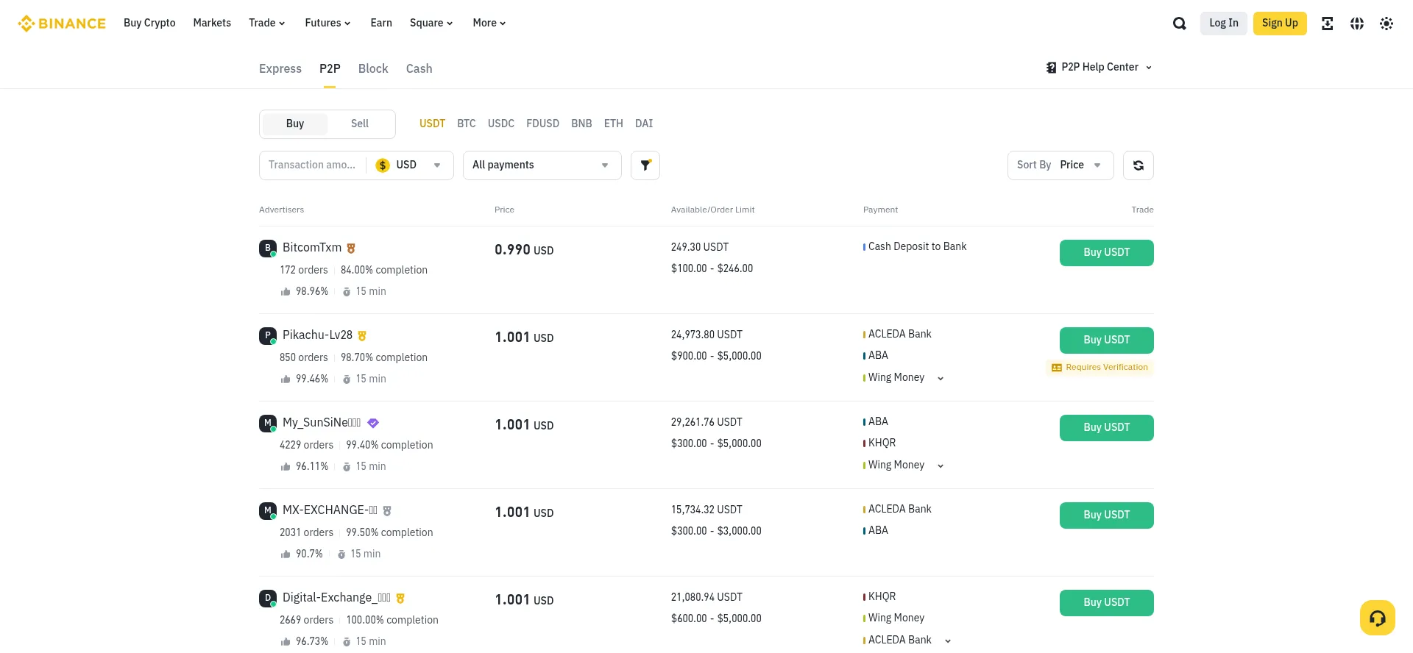Click timer icon in MX-EXCHANGE row
1413x653 pixels.
[x=341, y=554]
